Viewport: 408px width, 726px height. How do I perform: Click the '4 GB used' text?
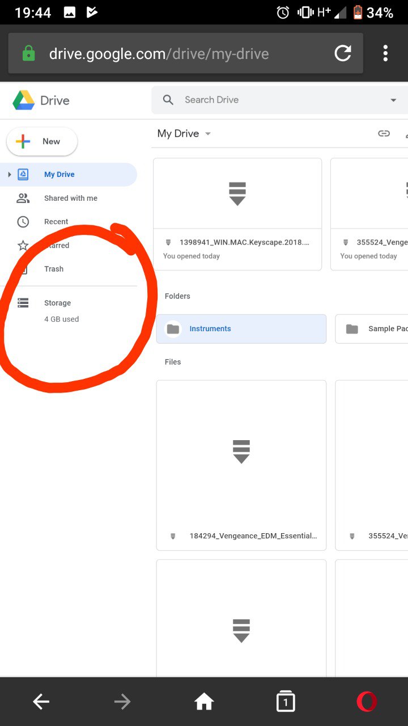click(61, 319)
